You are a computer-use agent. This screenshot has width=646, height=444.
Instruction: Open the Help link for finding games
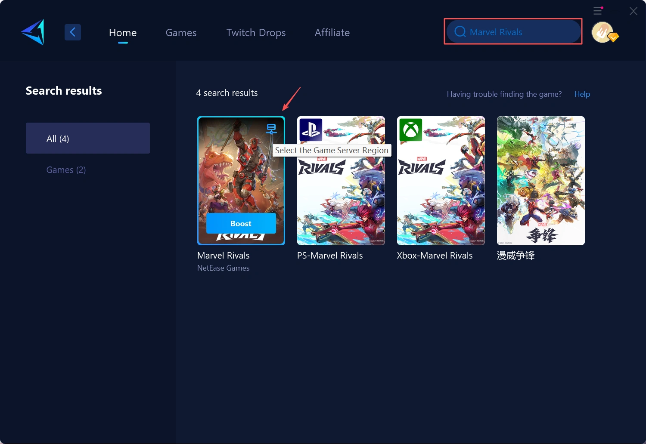[582, 94]
